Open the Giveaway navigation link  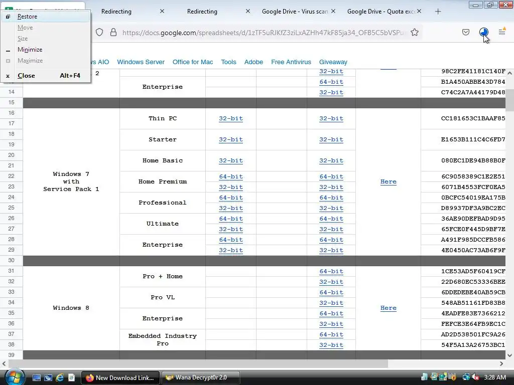click(333, 62)
